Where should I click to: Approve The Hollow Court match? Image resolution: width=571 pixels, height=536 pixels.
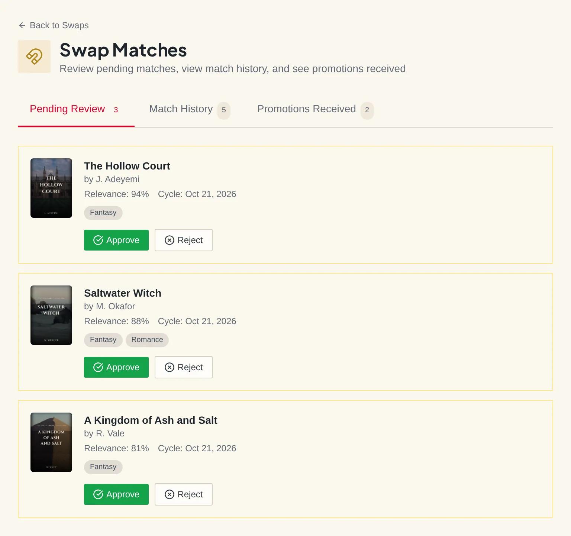click(x=116, y=240)
